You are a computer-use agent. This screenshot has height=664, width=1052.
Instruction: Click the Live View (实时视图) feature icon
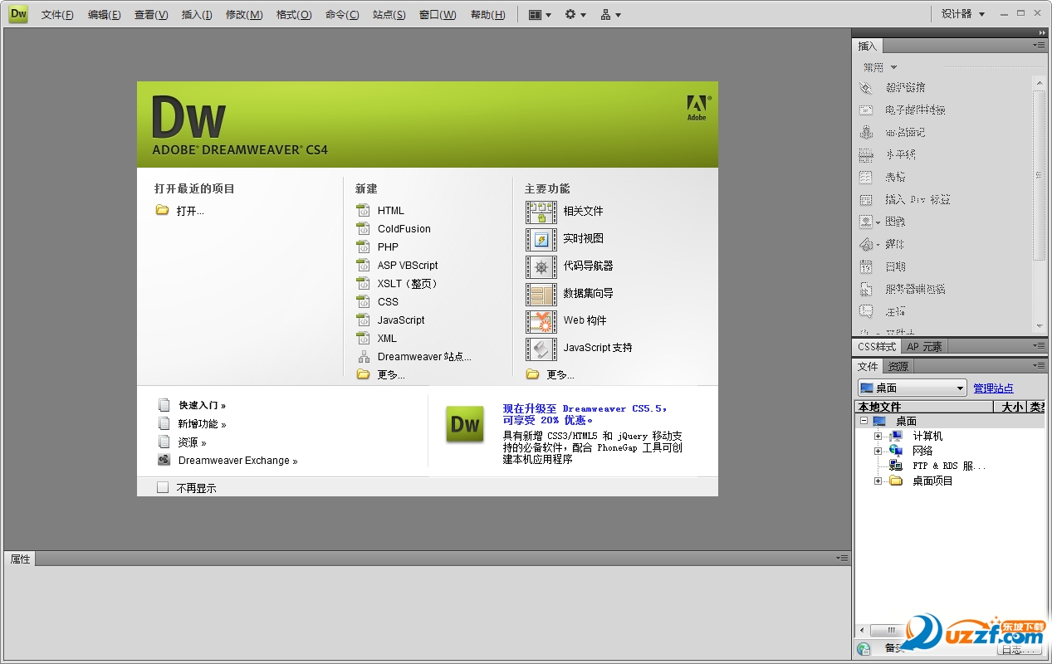click(x=541, y=239)
